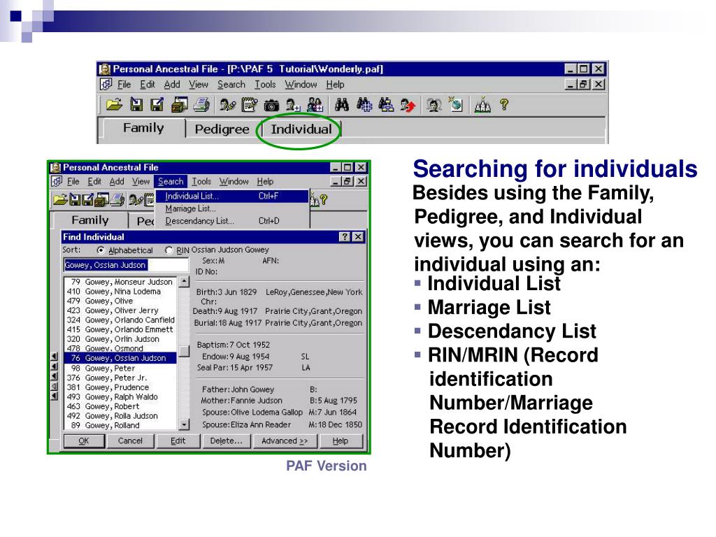Screen dimensions: 716x537
Task: Click the Edit button in the Find Individual dialog
Action: click(x=178, y=441)
